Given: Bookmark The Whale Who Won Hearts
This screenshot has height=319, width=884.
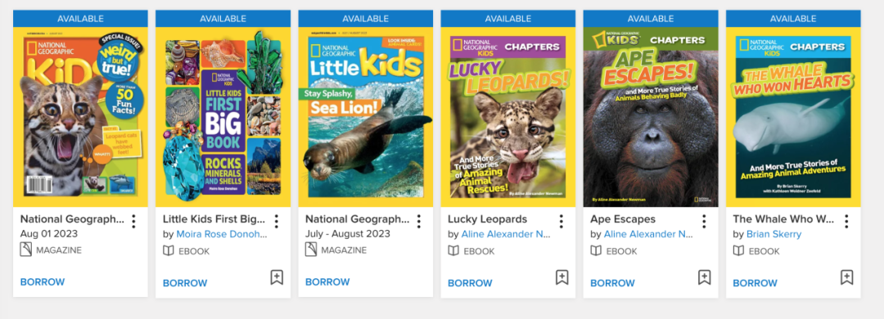Looking at the screenshot, I should [847, 277].
